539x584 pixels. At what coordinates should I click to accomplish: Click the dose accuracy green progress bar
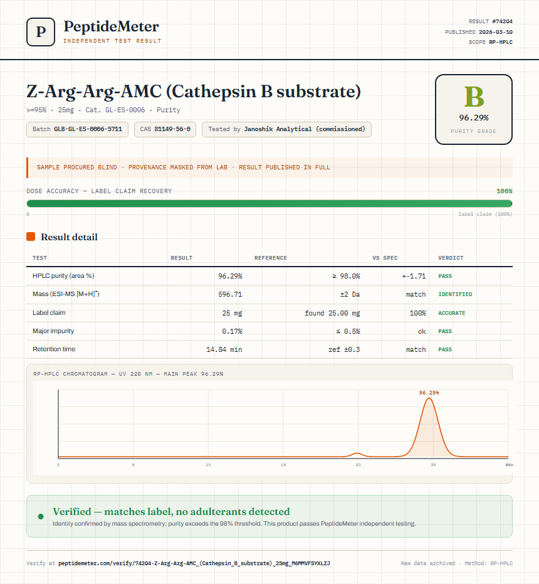(x=269, y=203)
